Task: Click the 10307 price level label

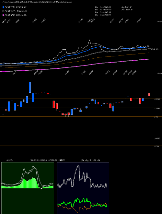Action: click(157, 138)
